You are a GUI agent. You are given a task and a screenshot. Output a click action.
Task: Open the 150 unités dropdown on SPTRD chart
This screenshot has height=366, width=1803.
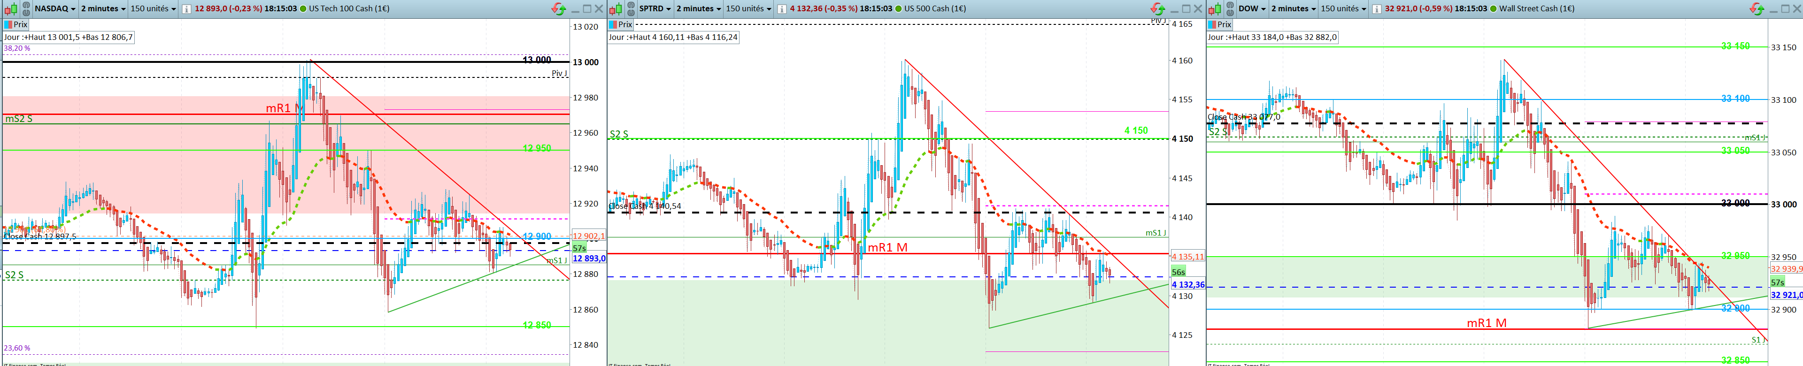pyautogui.click(x=748, y=9)
